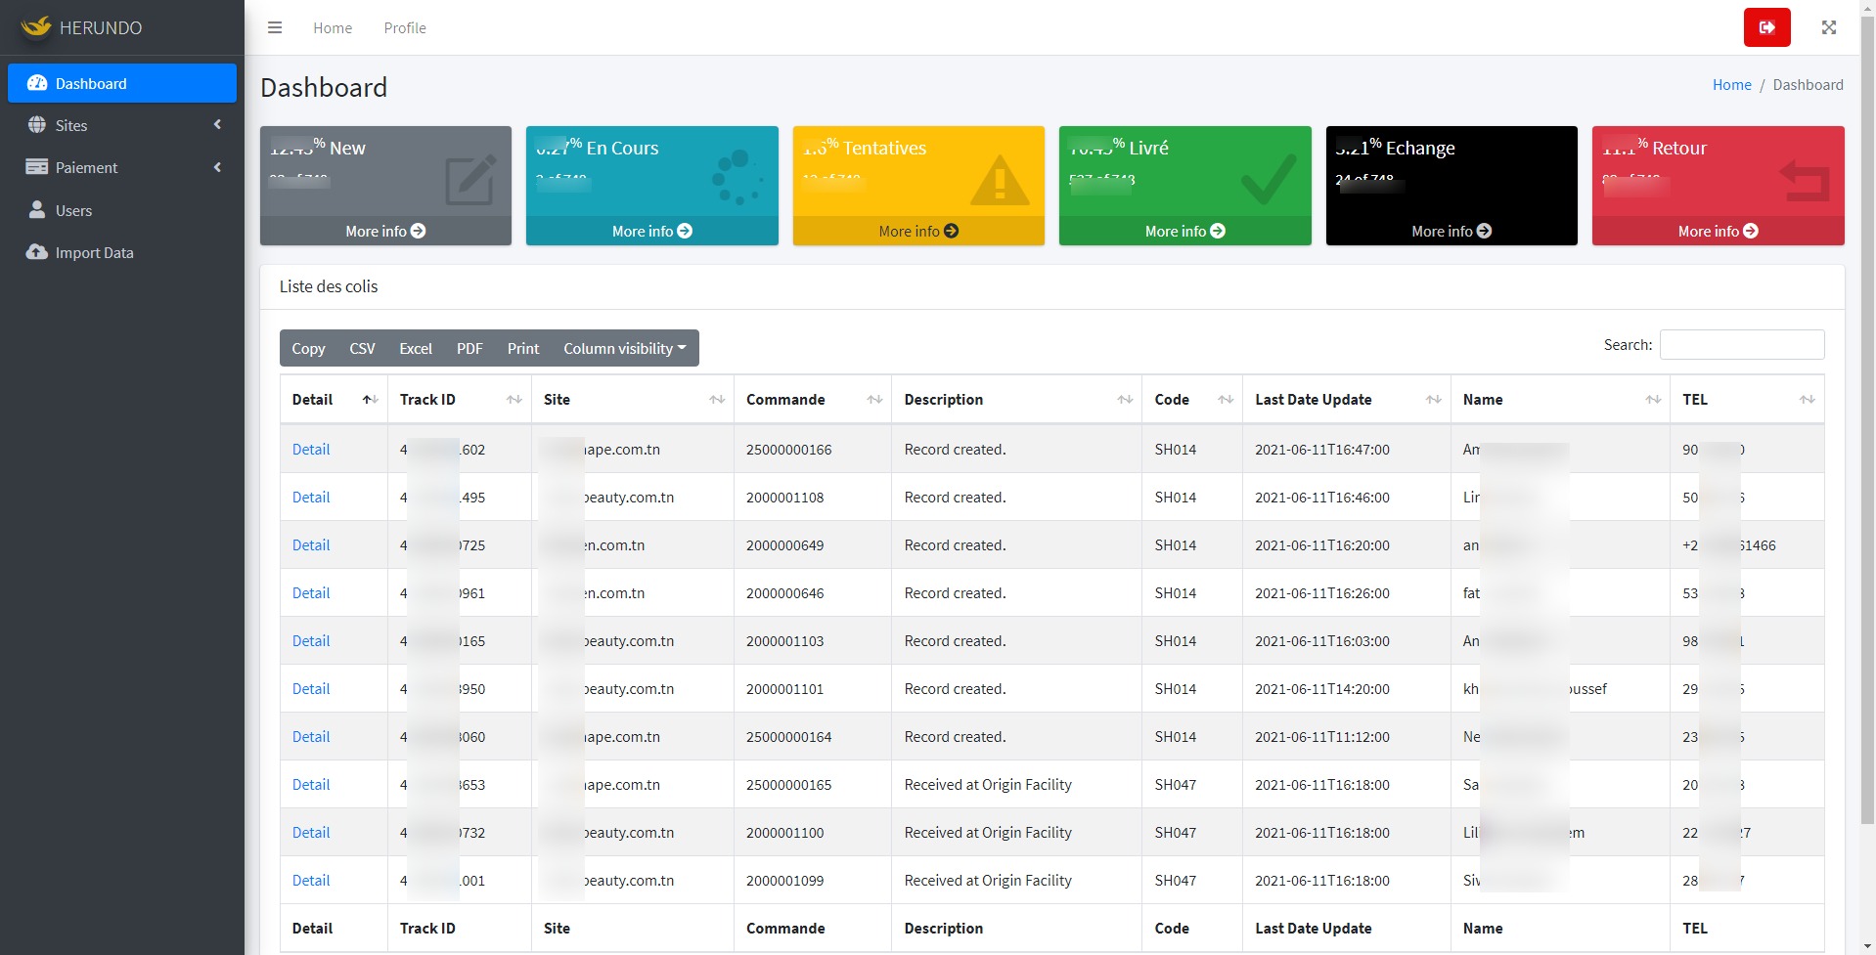The height and width of the screenshot is (955, 1876).
Task: Open More info on Retour card
Action: (1719, 231)
